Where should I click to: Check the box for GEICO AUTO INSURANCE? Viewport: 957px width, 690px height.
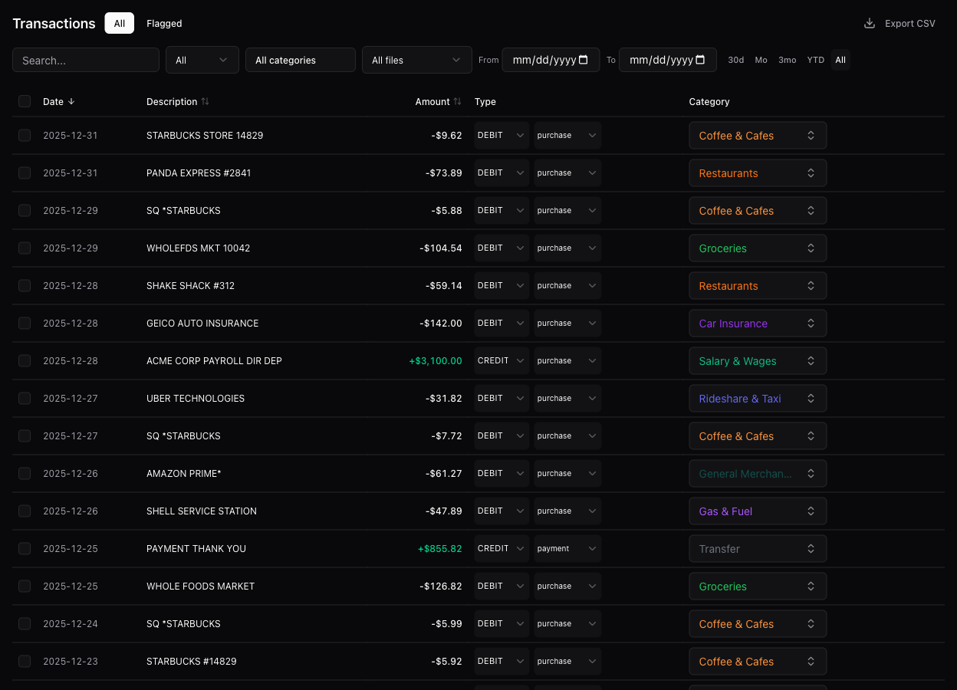point(25,323)
